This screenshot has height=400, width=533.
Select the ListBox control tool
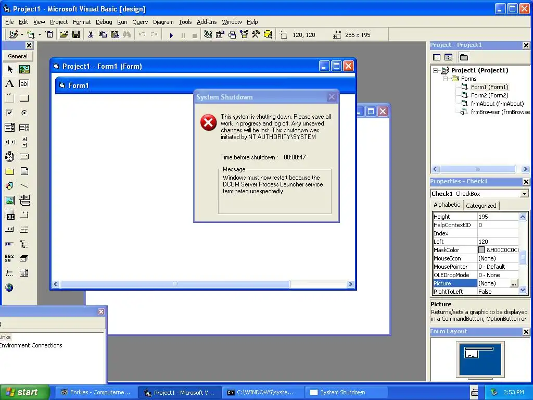24,128
